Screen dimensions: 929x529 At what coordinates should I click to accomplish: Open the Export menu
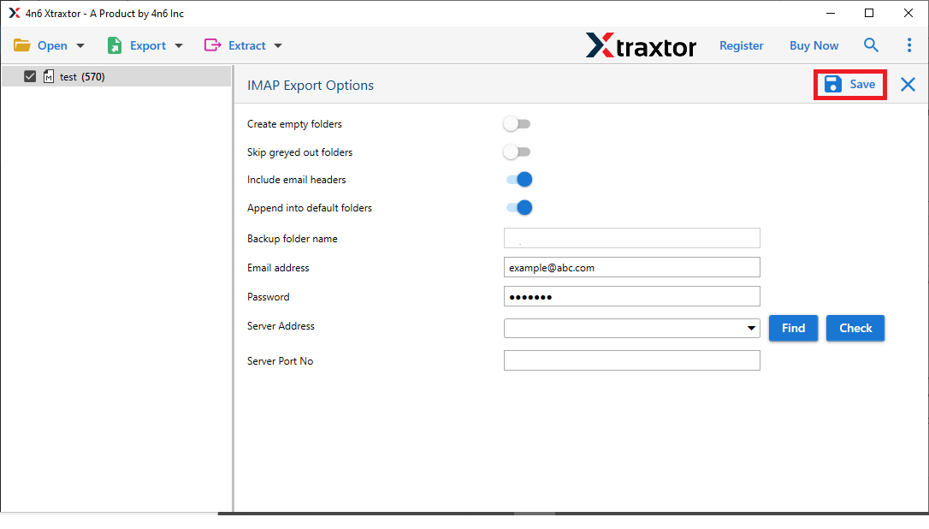pos(145,45)
